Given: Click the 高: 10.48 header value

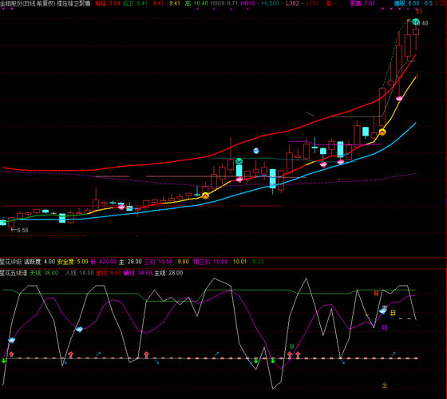Looking at the screenshot, I should pyautogui.click(x=196, y=3).
